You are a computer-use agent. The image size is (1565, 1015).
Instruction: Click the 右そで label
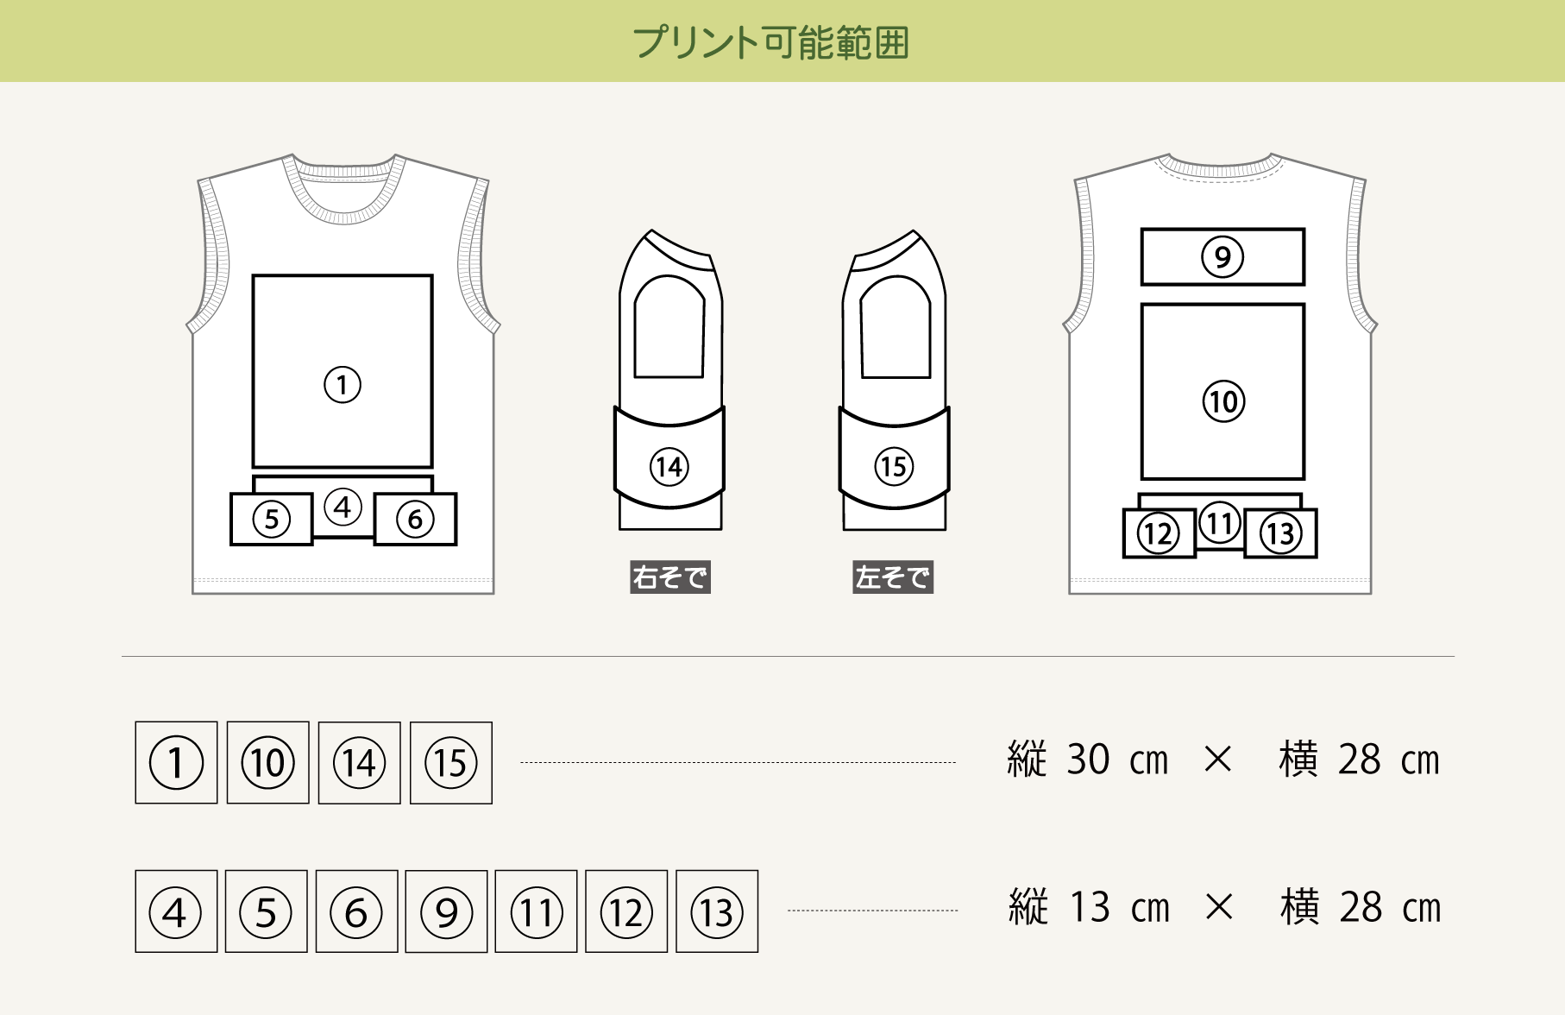[x=670, y=577]
